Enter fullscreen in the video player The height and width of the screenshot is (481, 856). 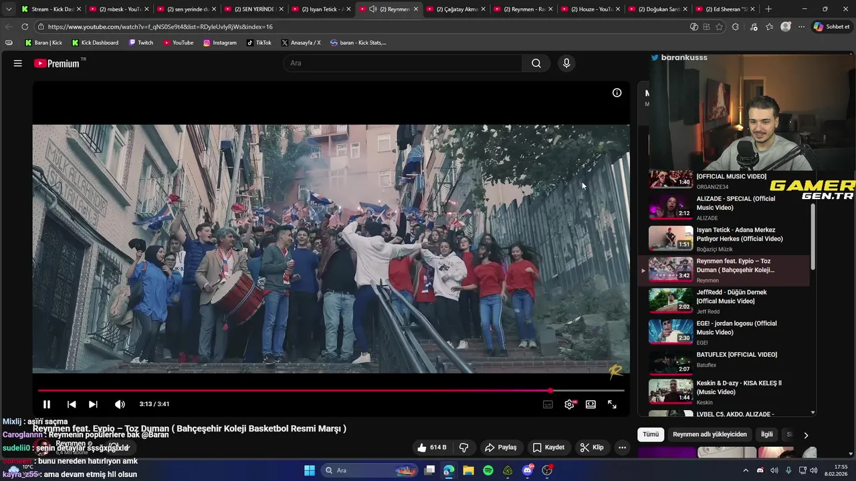point(612,404)
